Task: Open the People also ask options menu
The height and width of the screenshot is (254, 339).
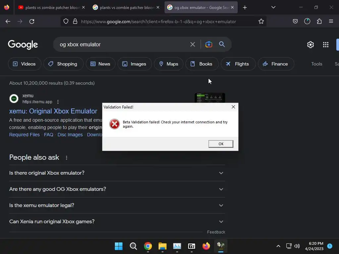Action: tap(66, 158)
